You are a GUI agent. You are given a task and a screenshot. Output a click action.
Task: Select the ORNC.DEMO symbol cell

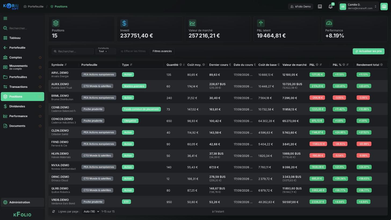click(x=64, y=179)
